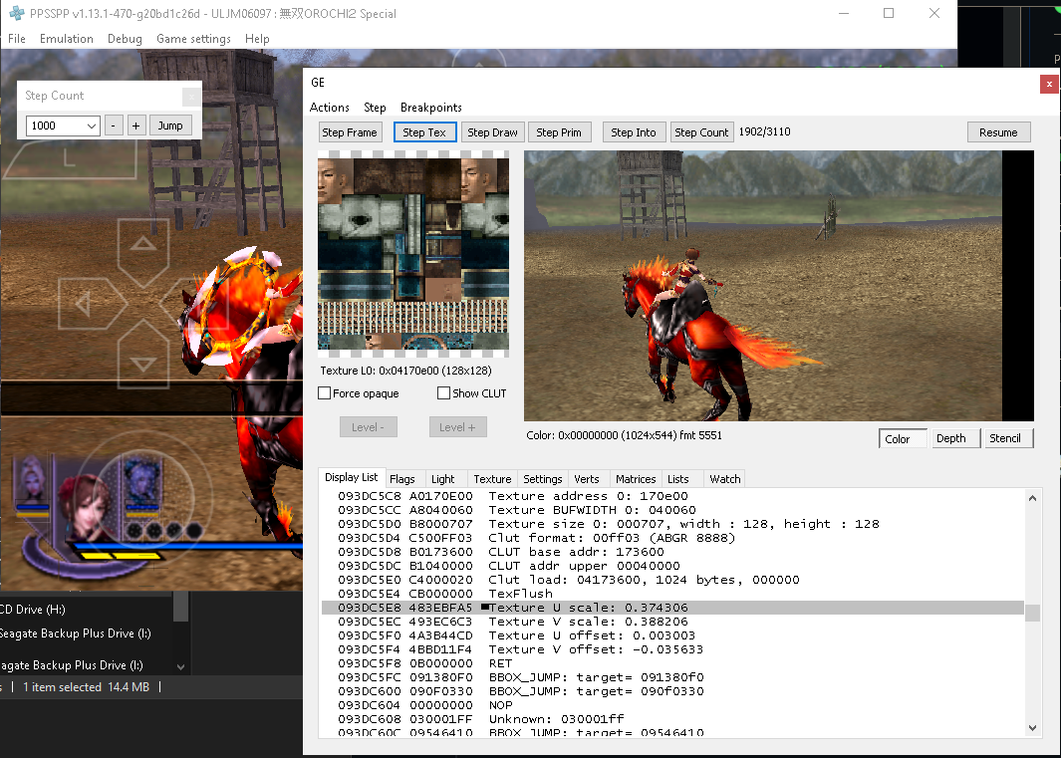Enable the Force opaque checkbox
The height and width of the screenshot is (758, 1061).
coord(323,392)
